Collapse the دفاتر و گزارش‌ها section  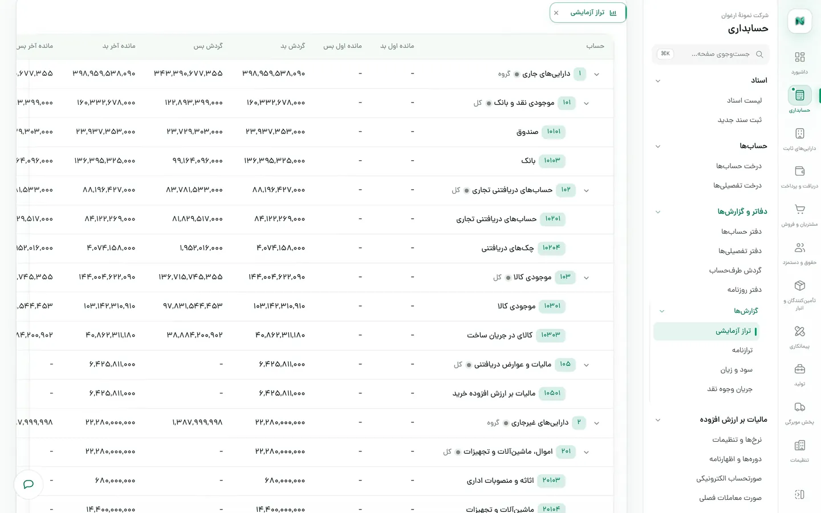(x=658, y=212)
